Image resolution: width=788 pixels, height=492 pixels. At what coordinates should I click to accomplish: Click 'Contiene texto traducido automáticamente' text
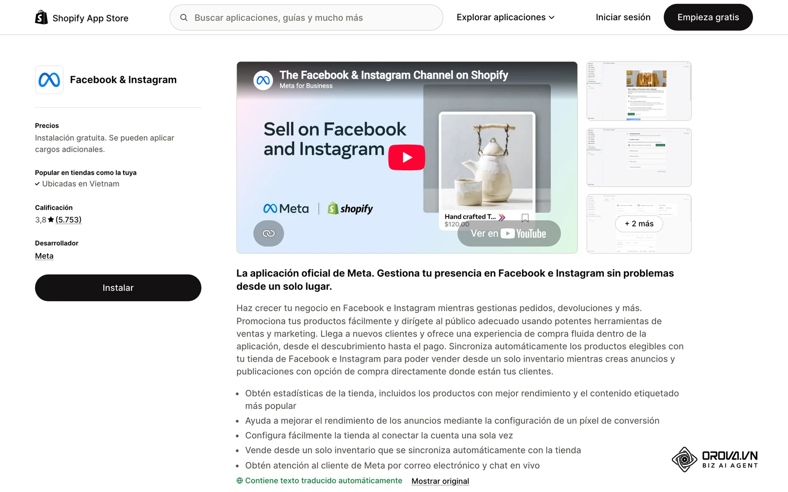coord(324,481)
